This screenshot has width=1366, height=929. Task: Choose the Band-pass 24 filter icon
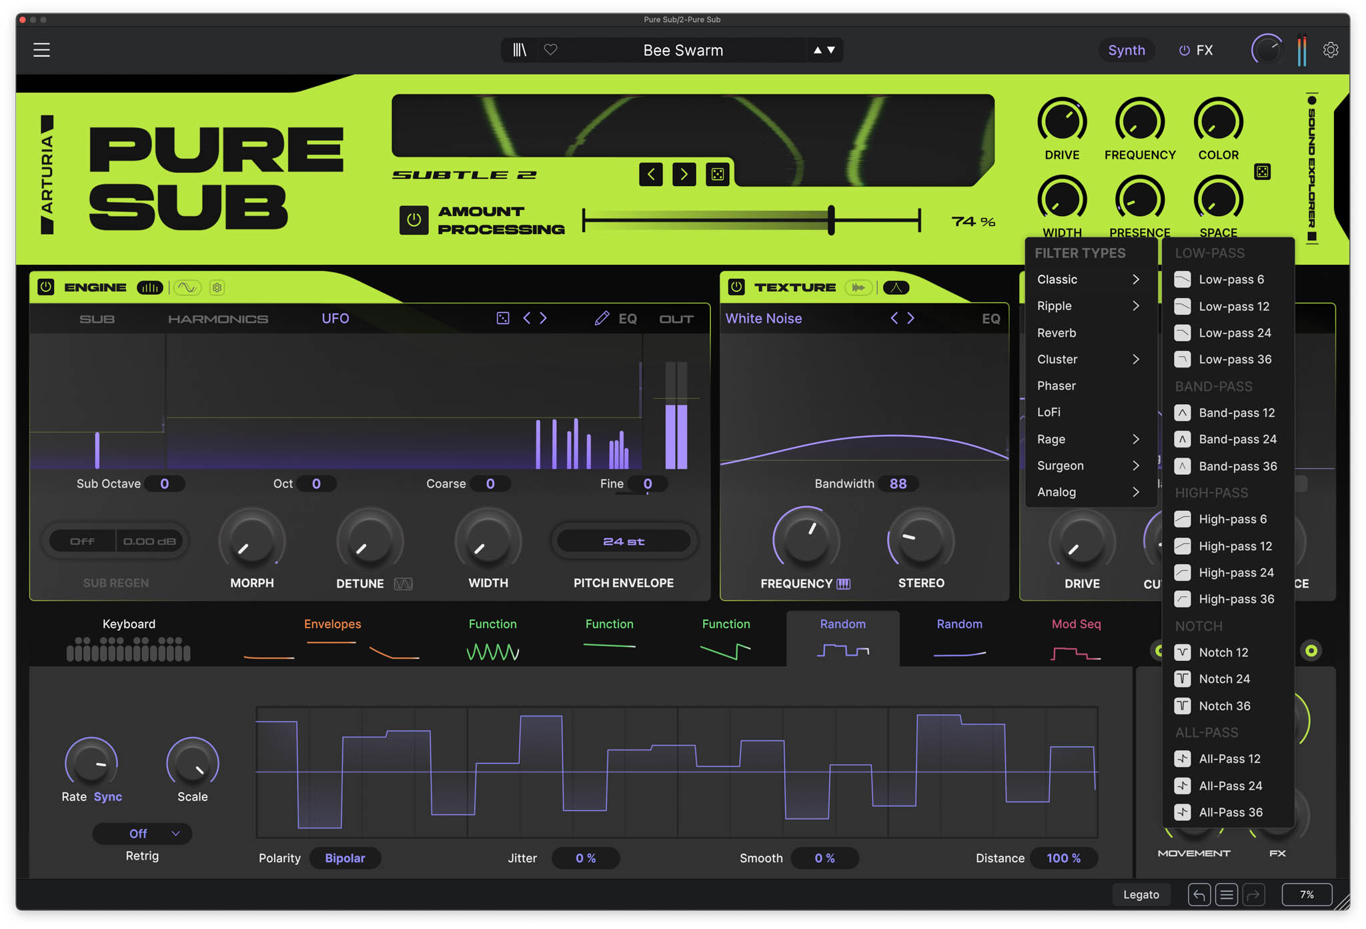[x=1183, y=439]
